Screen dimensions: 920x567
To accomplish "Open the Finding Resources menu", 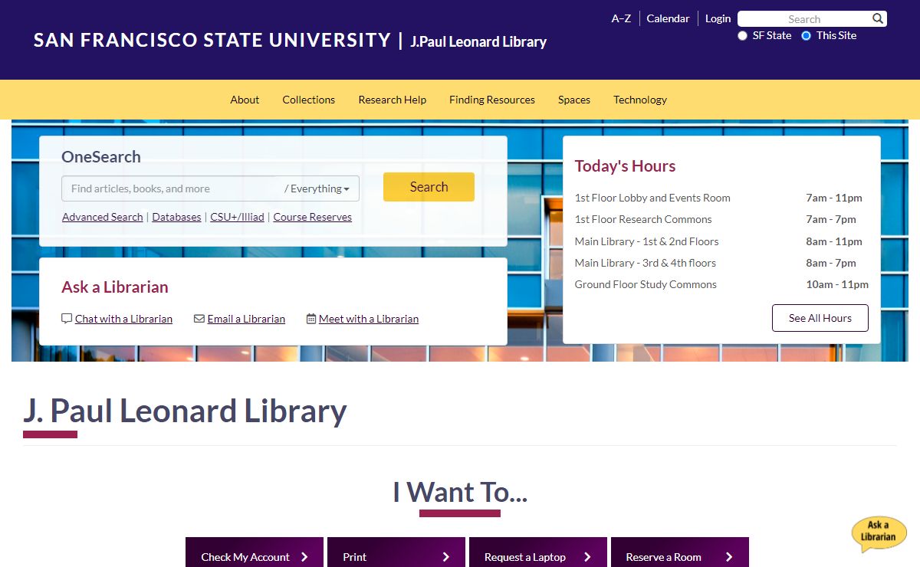I will (492, 100).
